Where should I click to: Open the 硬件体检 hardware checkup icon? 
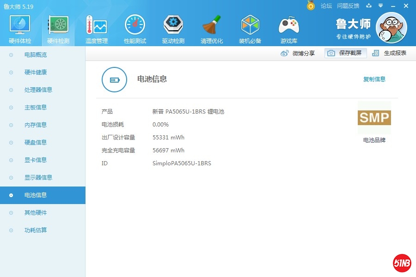(20, 25)
